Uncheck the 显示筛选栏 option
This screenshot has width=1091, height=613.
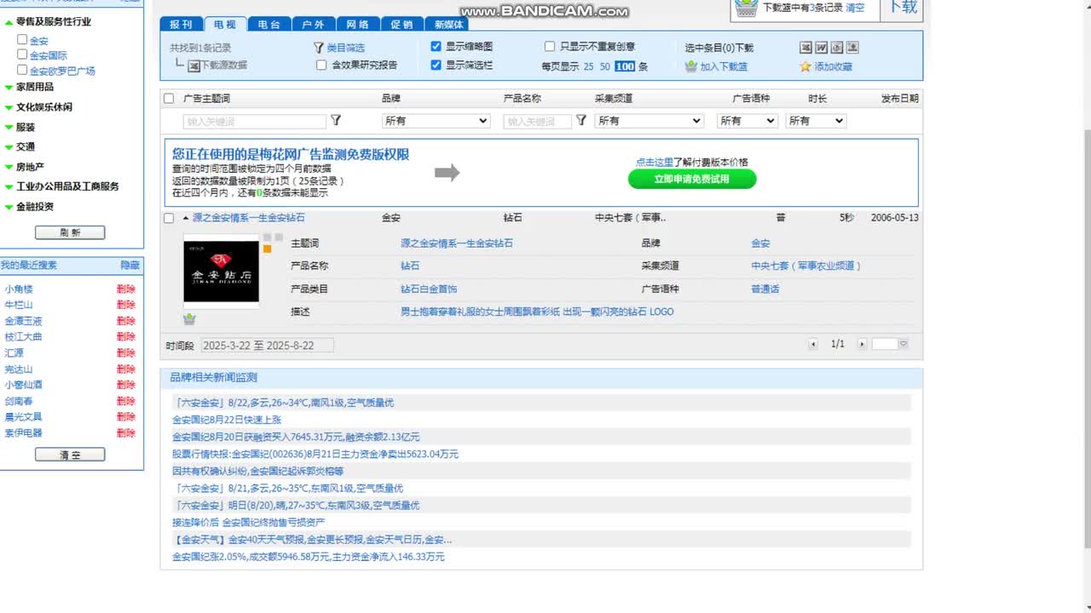point(436,65)
